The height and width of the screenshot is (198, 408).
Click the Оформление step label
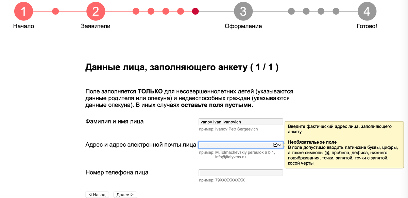tap(243, 26)
